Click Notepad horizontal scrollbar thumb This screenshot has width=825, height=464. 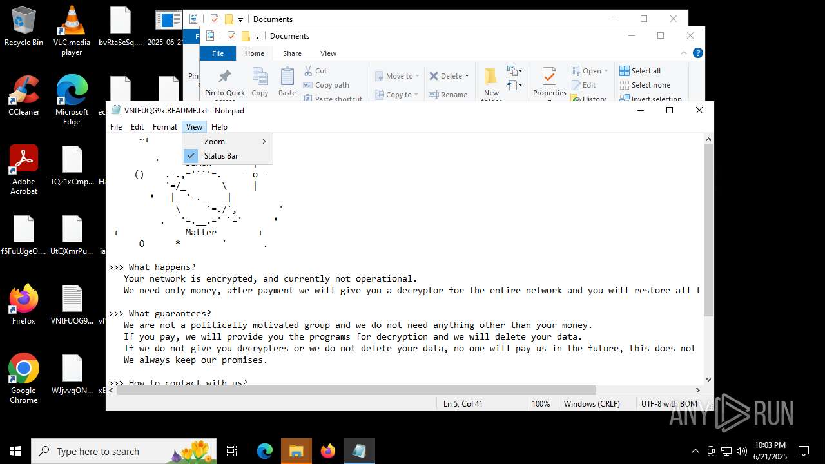(355, 390)
